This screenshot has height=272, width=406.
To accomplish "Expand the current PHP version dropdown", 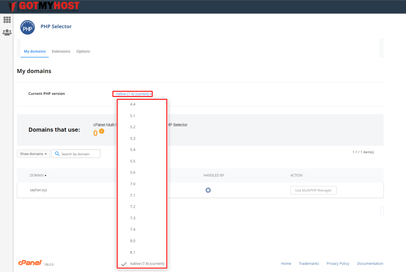I will coord(132,94).
